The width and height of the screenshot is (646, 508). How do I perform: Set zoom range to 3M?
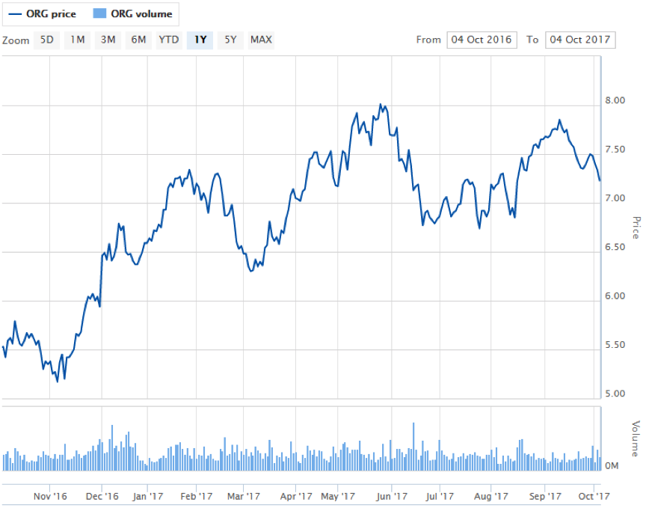(x=108, y=40)
